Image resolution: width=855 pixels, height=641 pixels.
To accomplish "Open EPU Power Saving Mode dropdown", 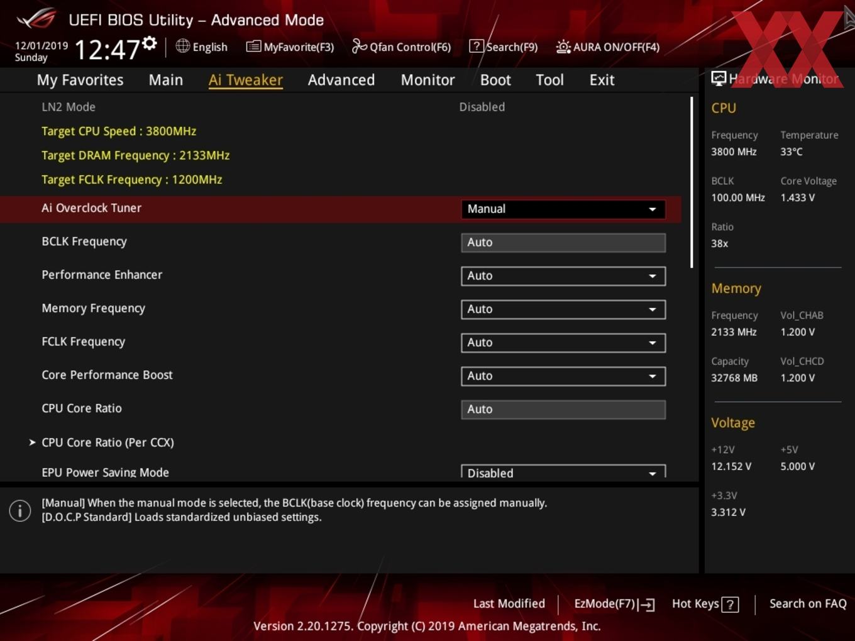I will click(x=563, y=472).
